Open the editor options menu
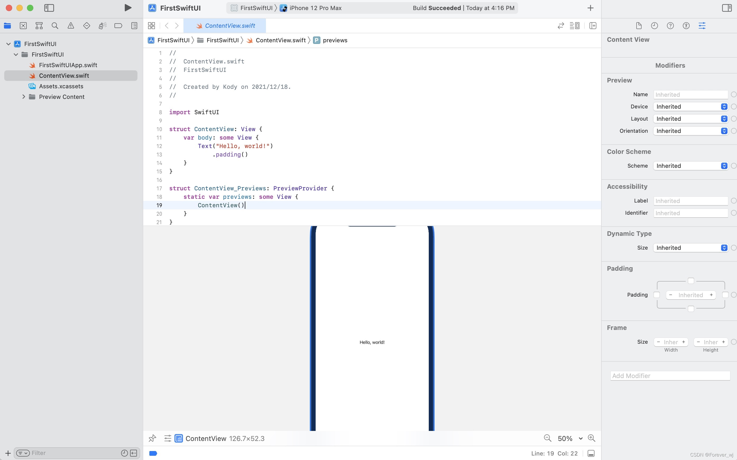Screen dimensions: 737x460 tap(574, 26)
